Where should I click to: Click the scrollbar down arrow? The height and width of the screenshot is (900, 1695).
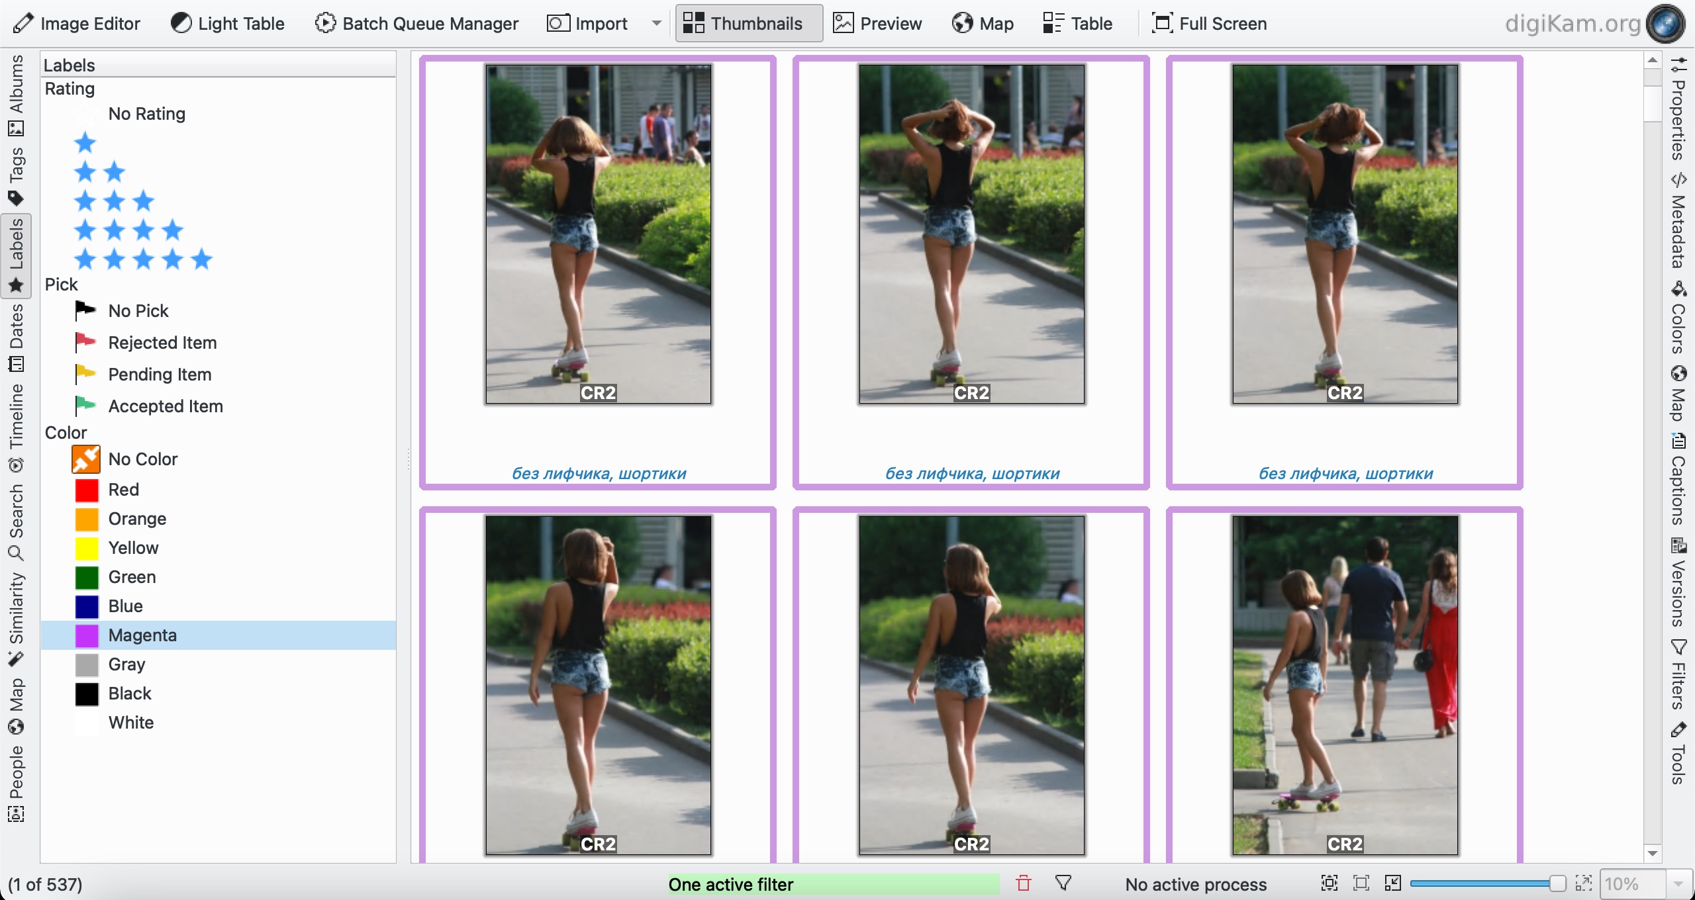coord(1653,854)
